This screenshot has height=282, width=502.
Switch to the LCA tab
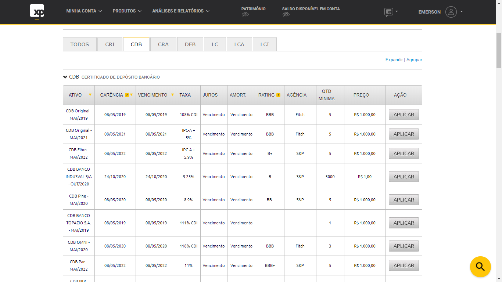click(x=239, y=44)
